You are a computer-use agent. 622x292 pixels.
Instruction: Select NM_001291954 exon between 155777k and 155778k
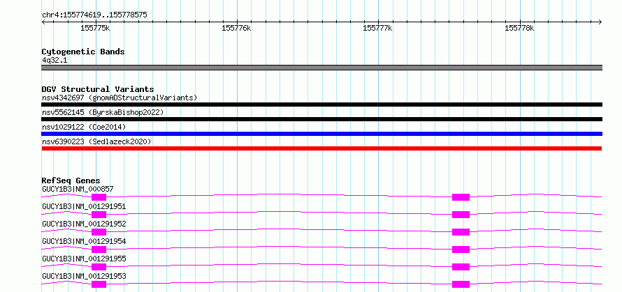click(x=461, y=249)
